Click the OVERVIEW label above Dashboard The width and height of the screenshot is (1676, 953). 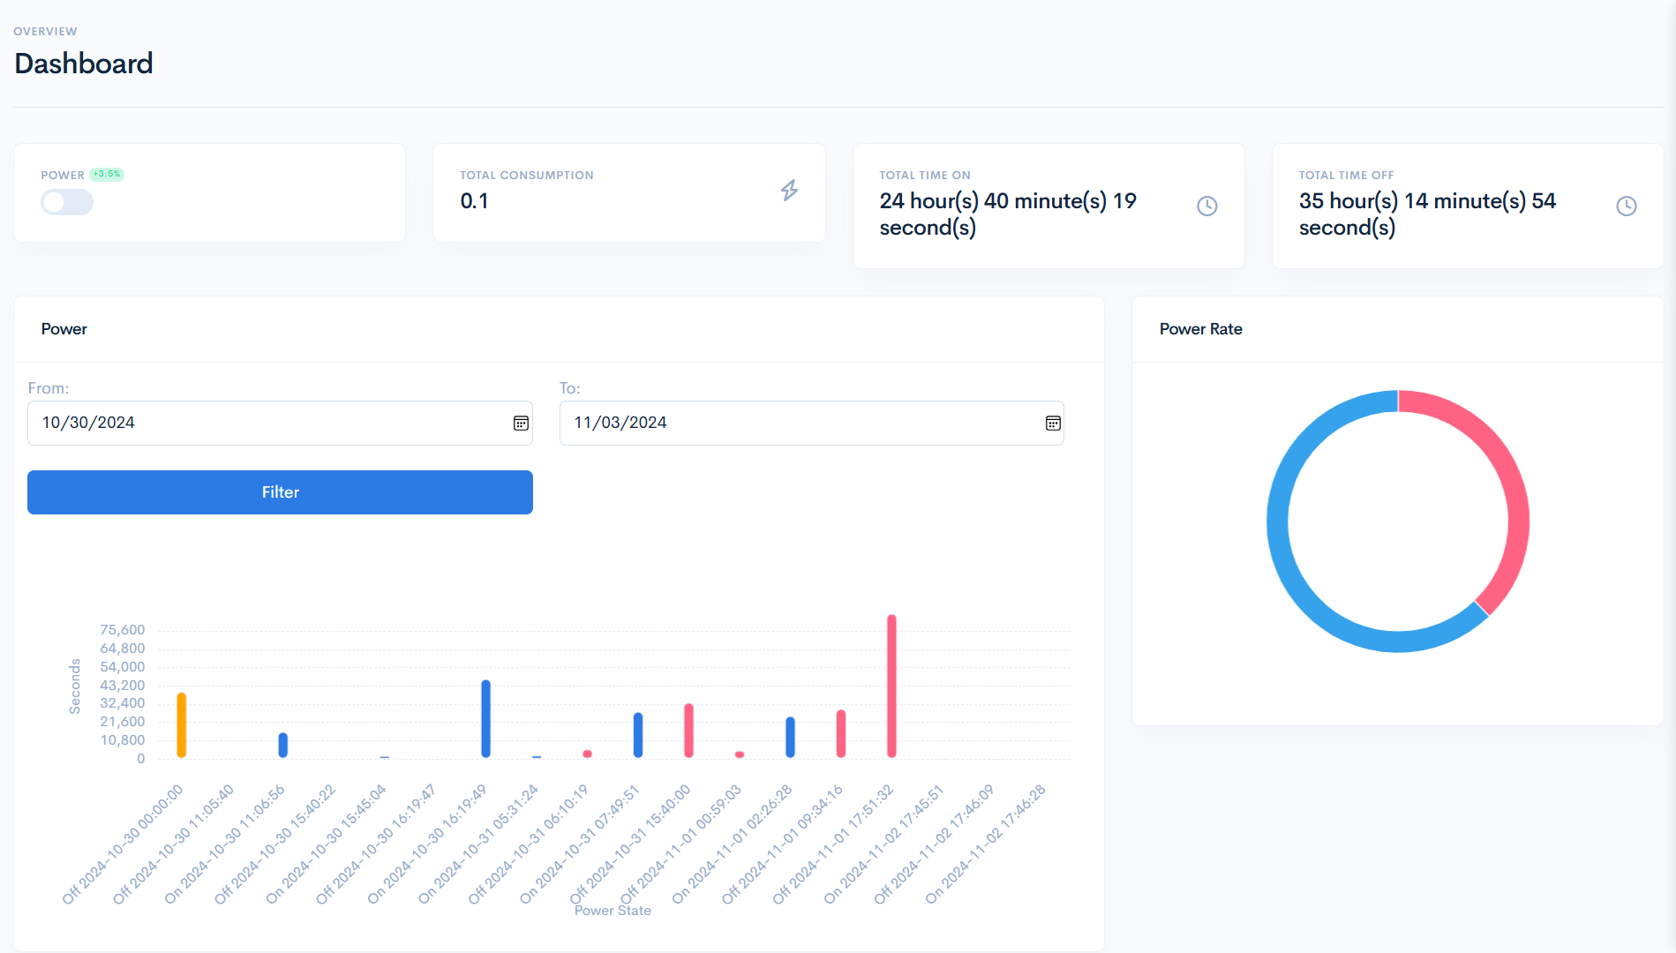[x=45, y=31]
